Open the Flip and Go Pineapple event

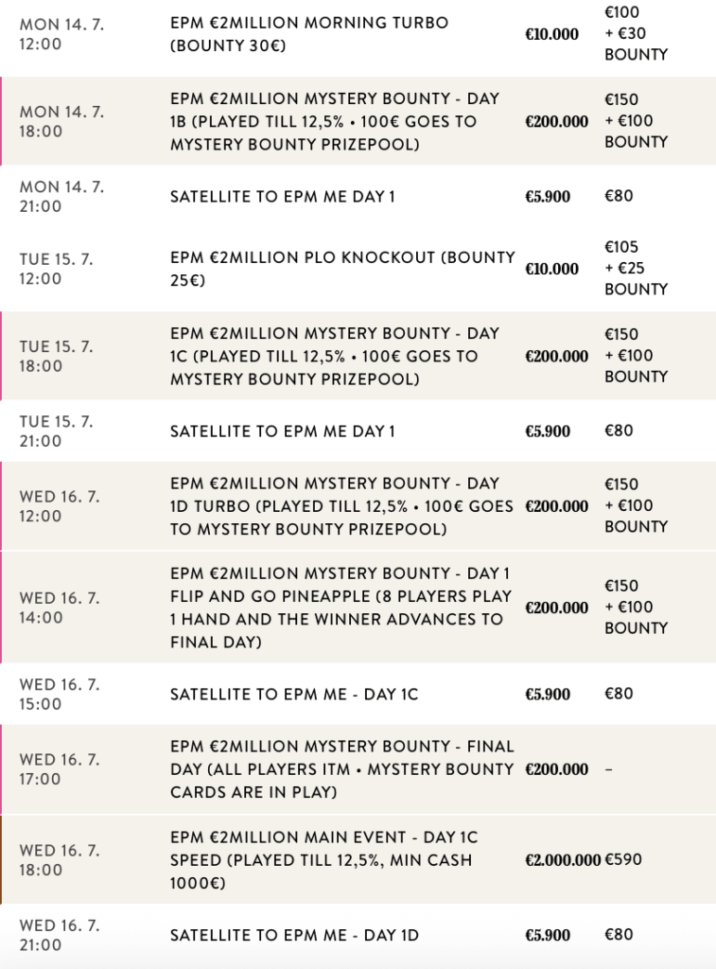pyautogui.click(x=341, y=608)
